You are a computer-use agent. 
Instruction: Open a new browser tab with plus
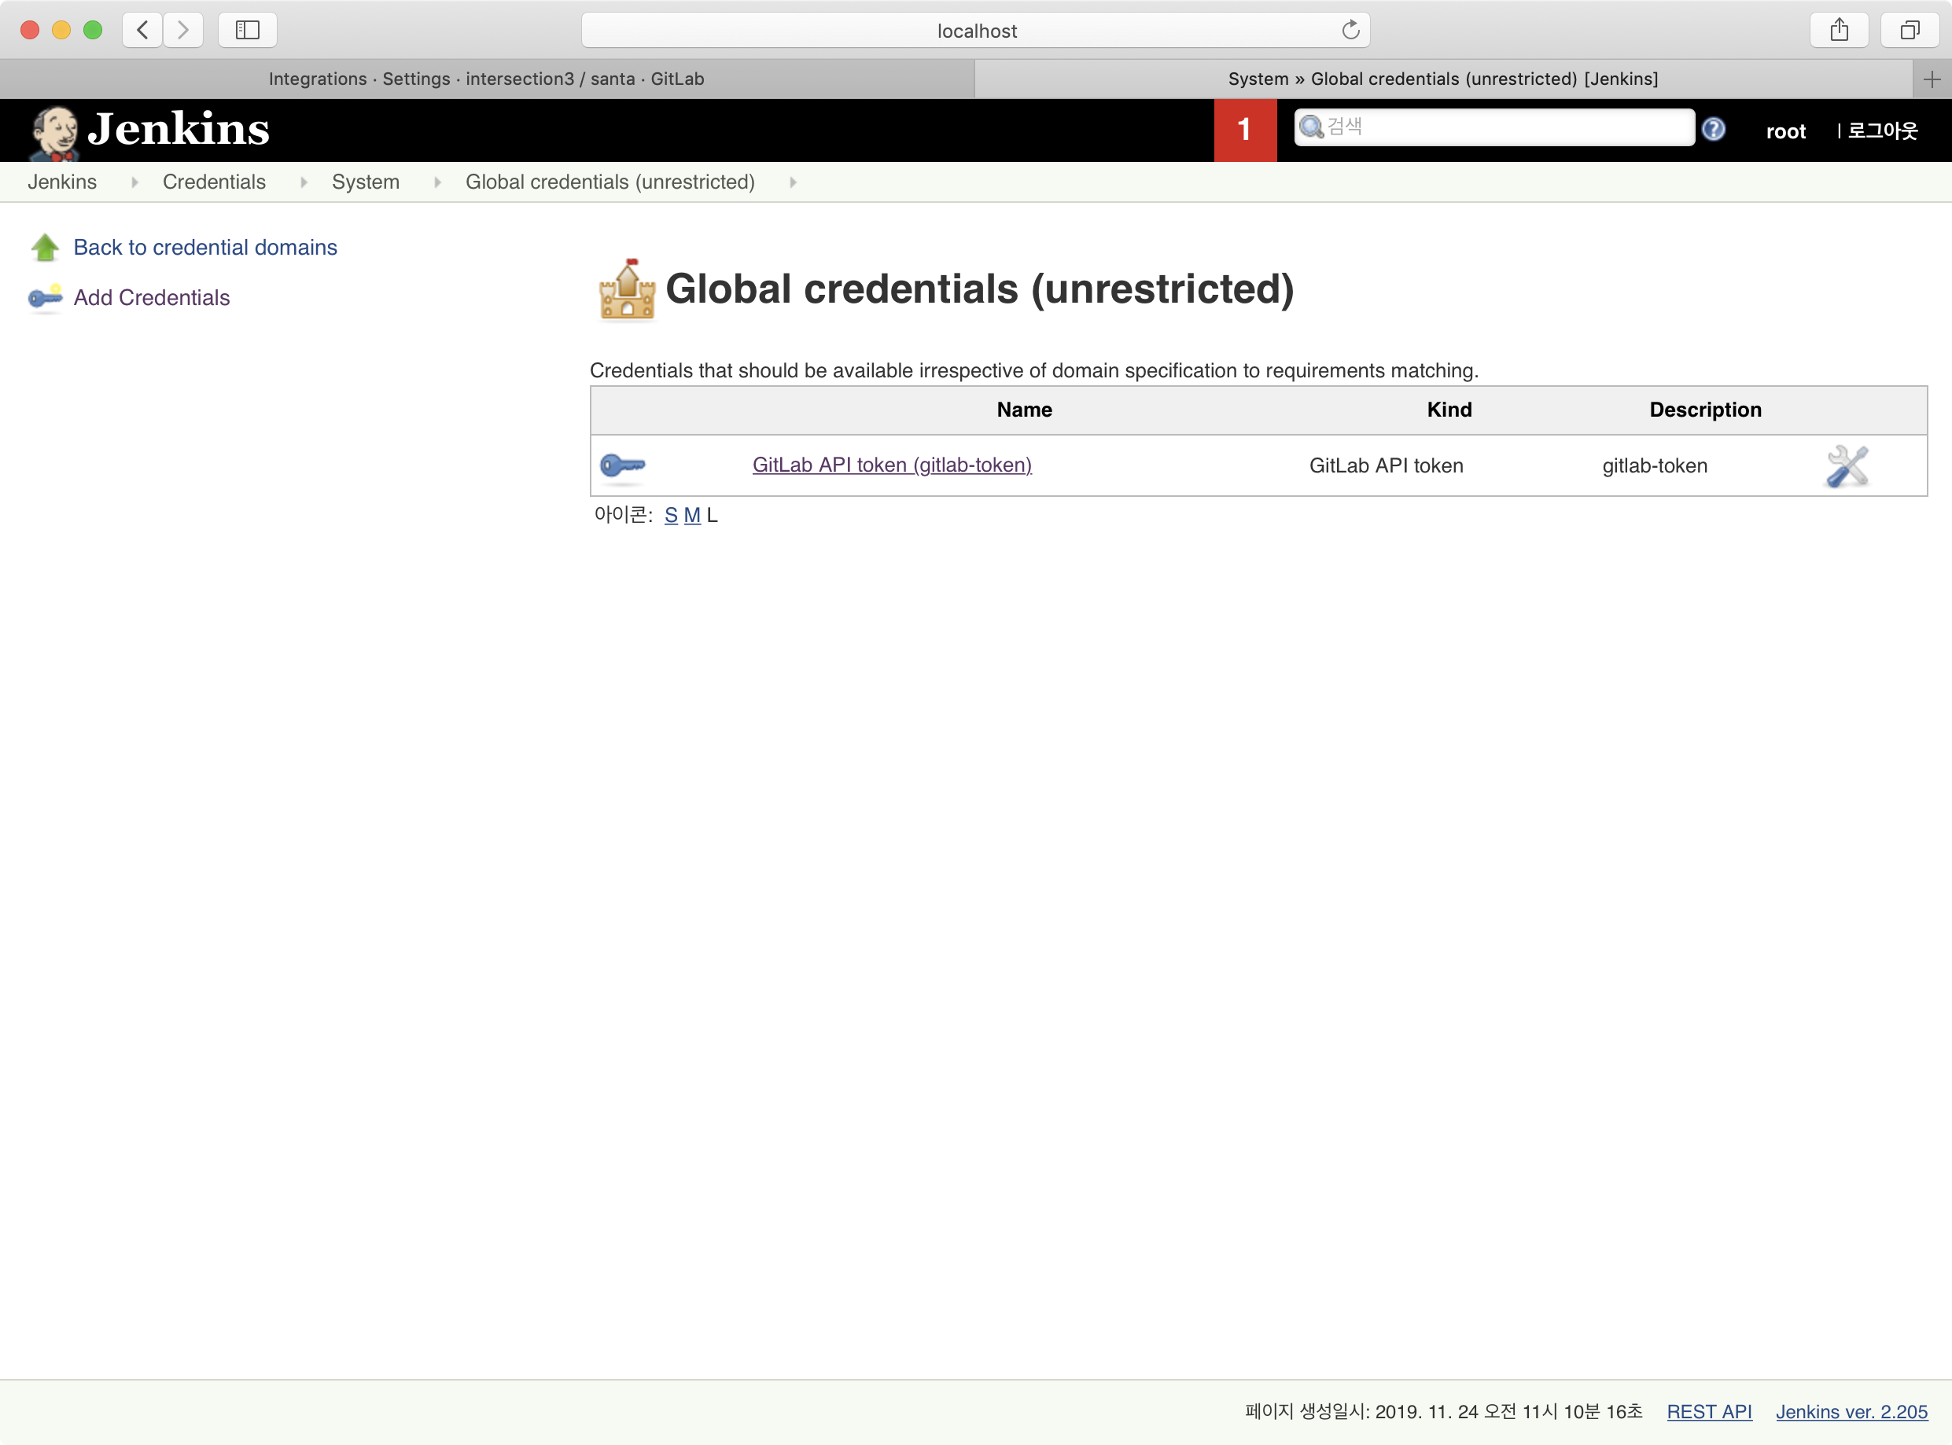(x=1932, y=79)
